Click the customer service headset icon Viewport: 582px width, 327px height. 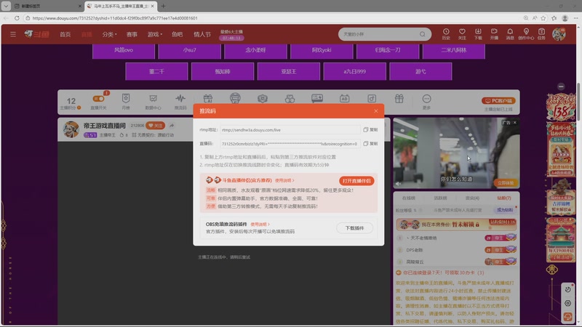point(567,317)
